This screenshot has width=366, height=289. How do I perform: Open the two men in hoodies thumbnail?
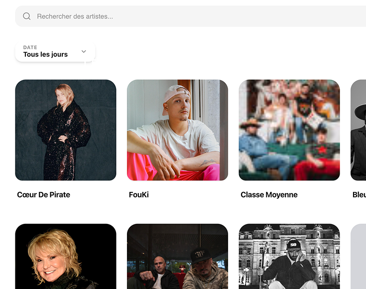click(177, 256)
